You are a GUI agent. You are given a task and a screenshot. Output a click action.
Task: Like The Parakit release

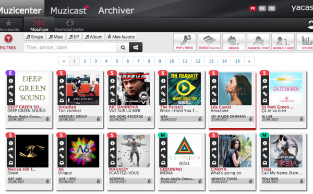(200, 119)
